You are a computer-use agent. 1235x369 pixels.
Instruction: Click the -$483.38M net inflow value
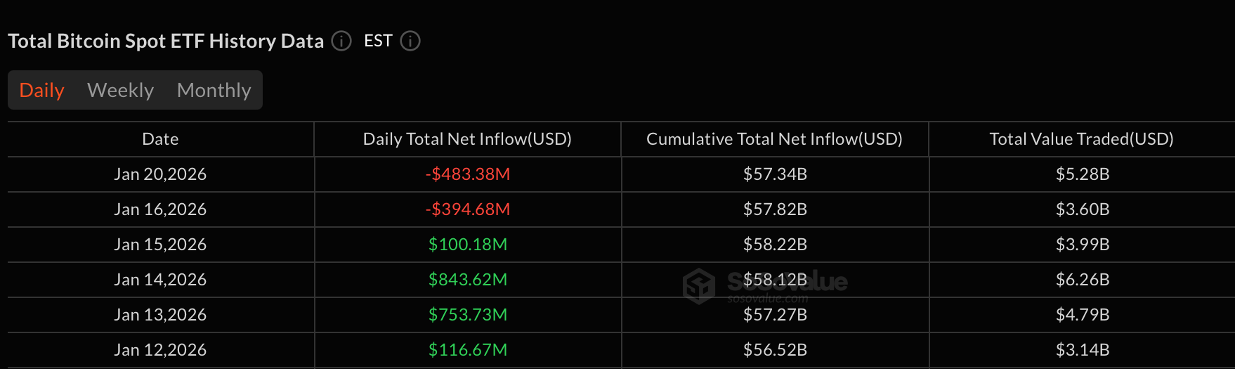click(x=468, y=174)
